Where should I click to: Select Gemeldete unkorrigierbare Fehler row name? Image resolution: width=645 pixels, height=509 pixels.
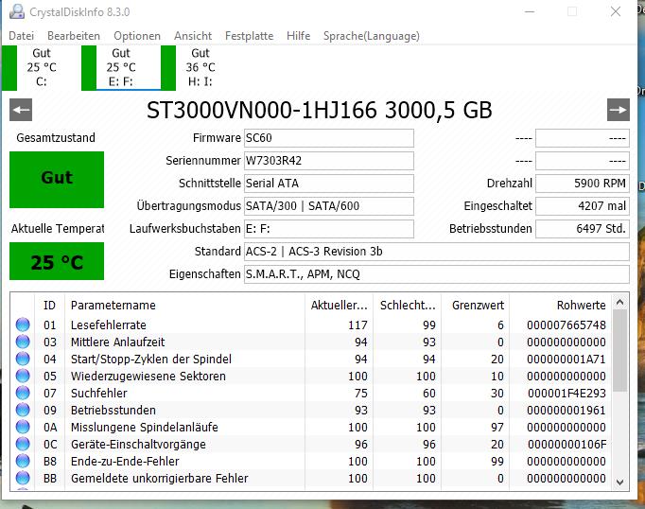160,478
